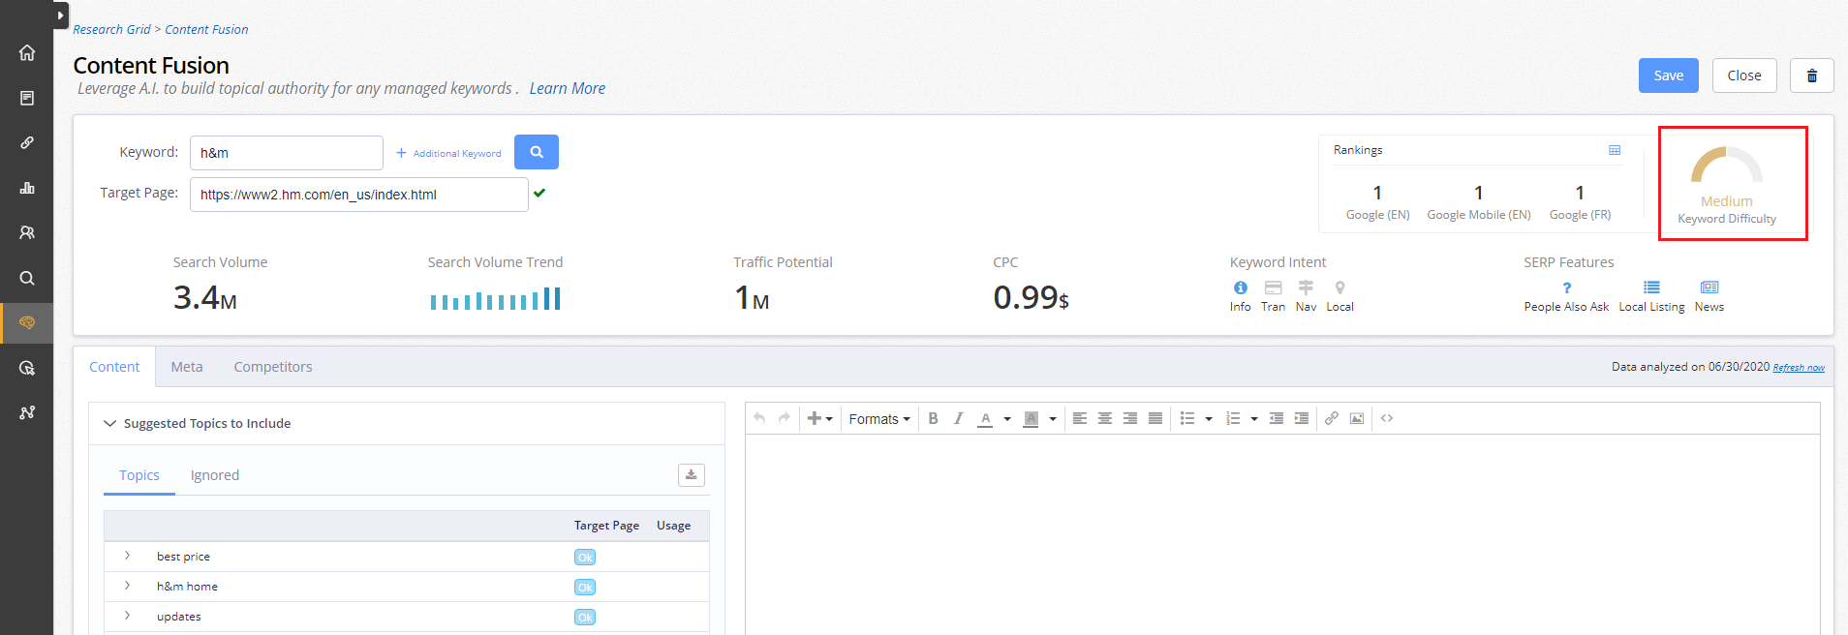Click inside the content editor area
The image size is (1848, 635).
click(x=1282, y=534)
